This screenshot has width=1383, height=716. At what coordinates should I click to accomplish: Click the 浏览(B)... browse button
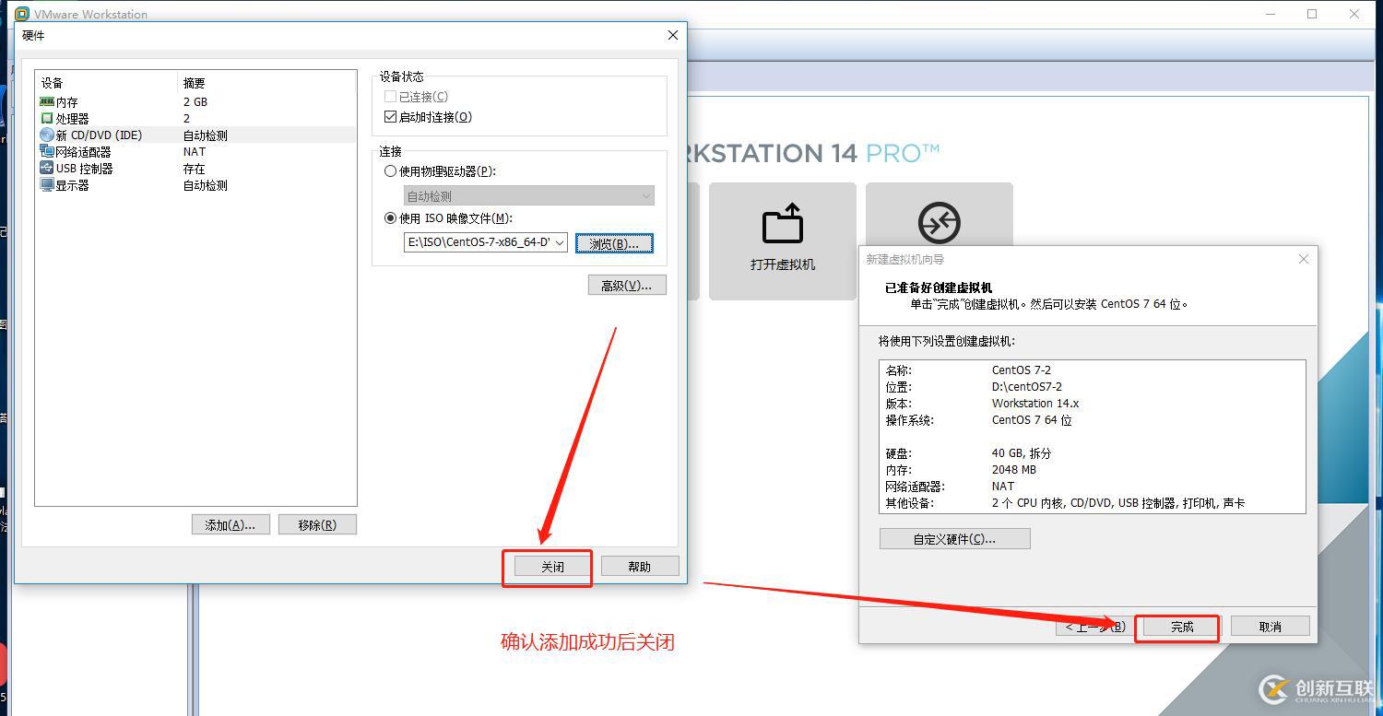click(x=614, y=243)
